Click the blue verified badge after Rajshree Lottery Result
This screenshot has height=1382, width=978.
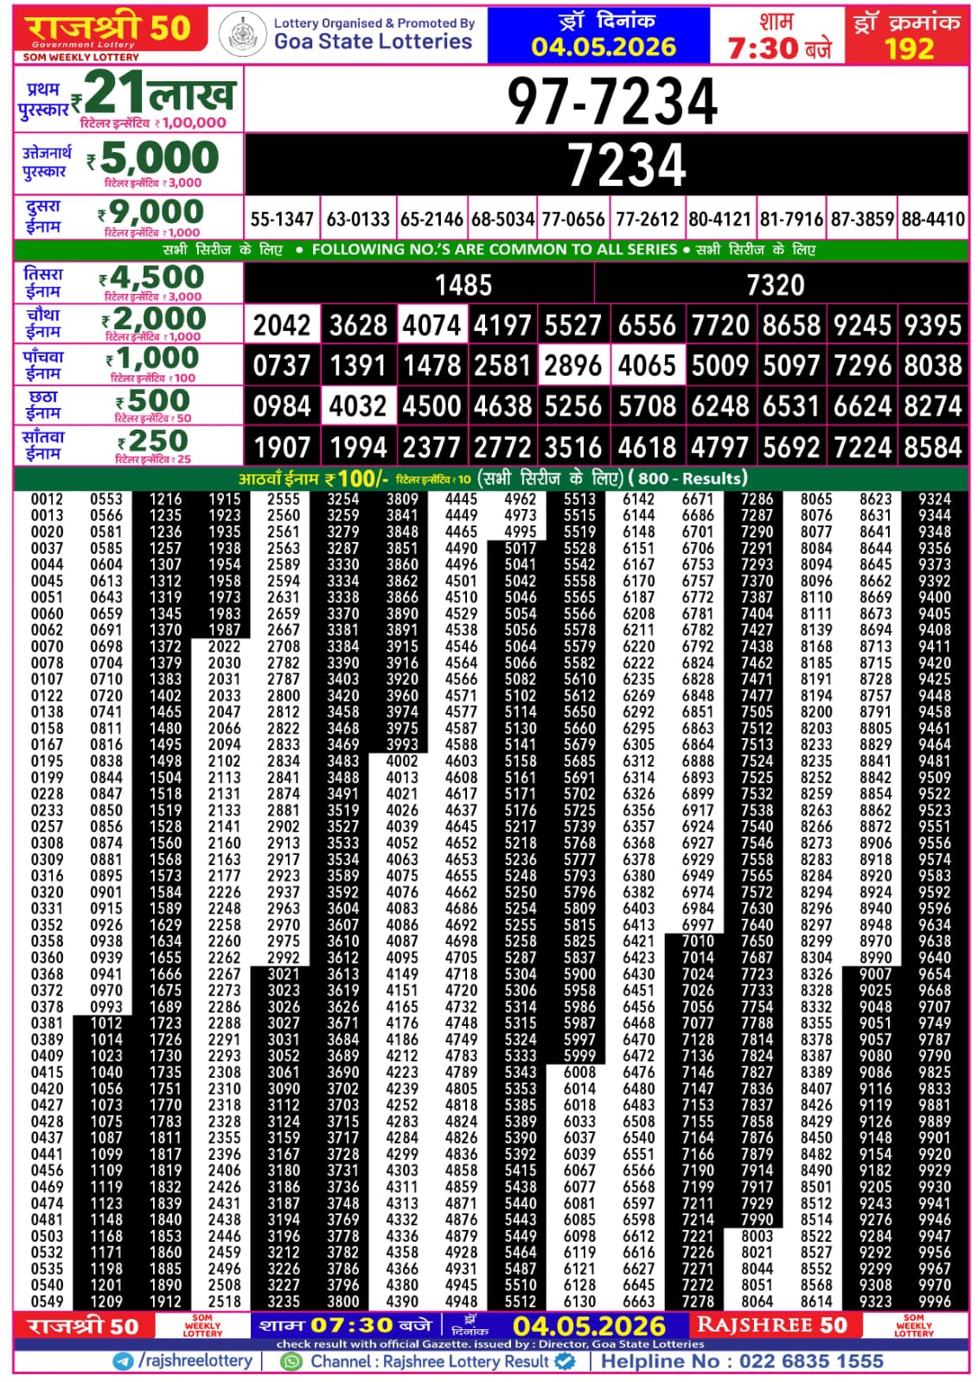pyautogui.click(x=565, y=1361)
